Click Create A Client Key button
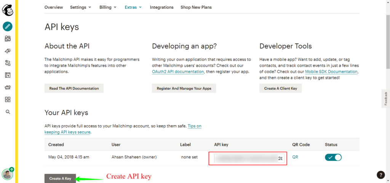The height and width of the screenshot is (183, 390). pyautogui.click(x=281, y=88)
